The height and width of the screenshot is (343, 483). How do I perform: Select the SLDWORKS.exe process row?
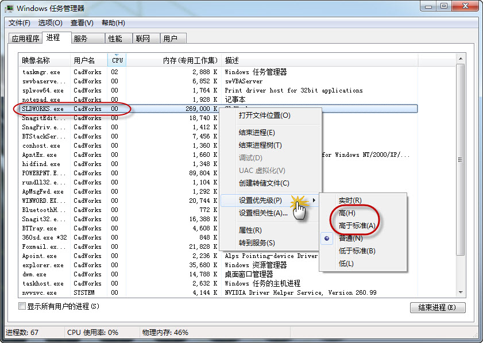[x=218, y=109]
